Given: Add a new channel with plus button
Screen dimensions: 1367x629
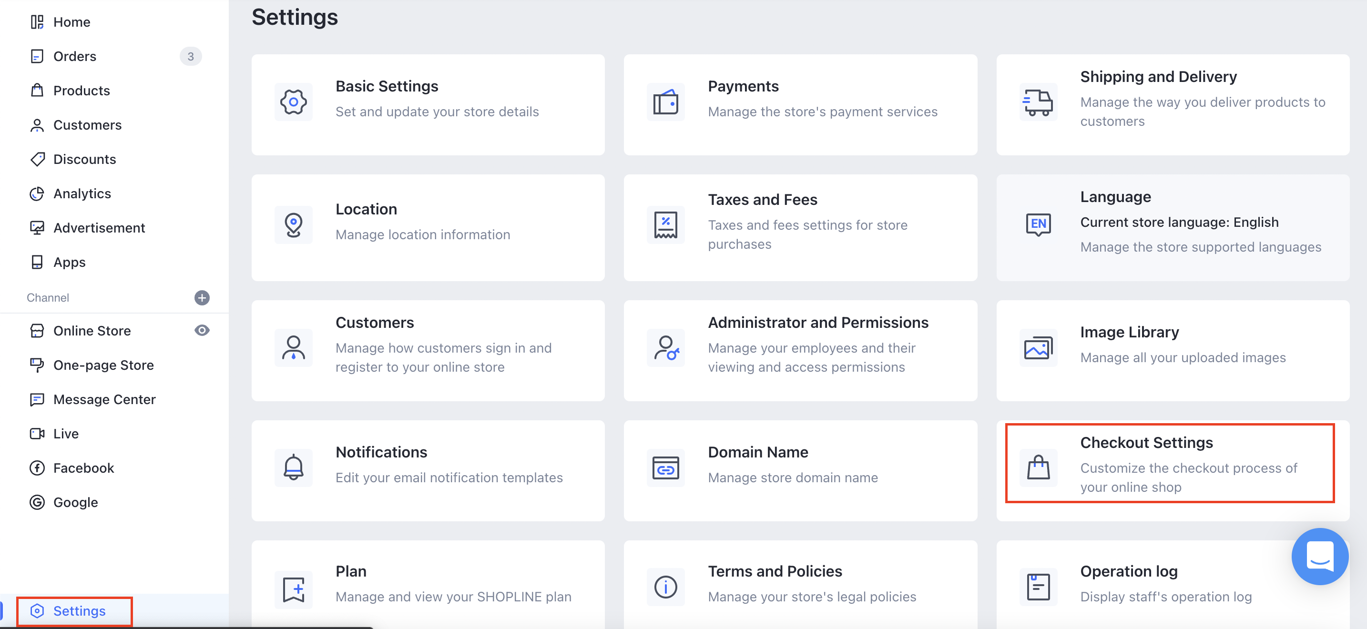Looking at the screenshot, I should [202, 297].
